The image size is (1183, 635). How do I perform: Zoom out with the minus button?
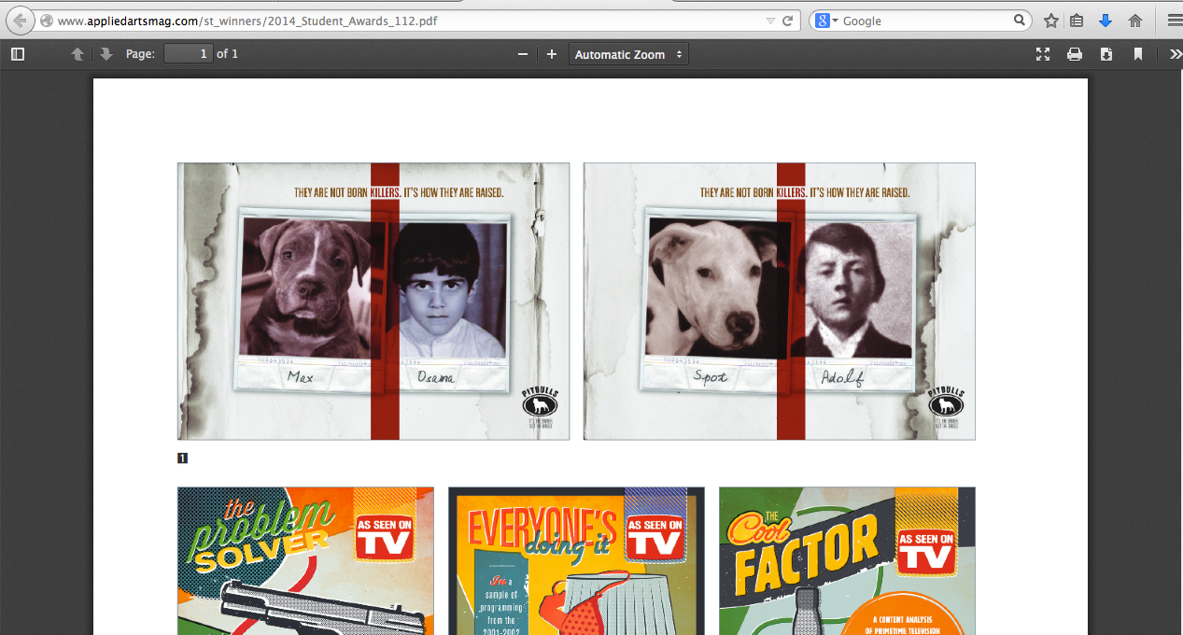point(523,54)
